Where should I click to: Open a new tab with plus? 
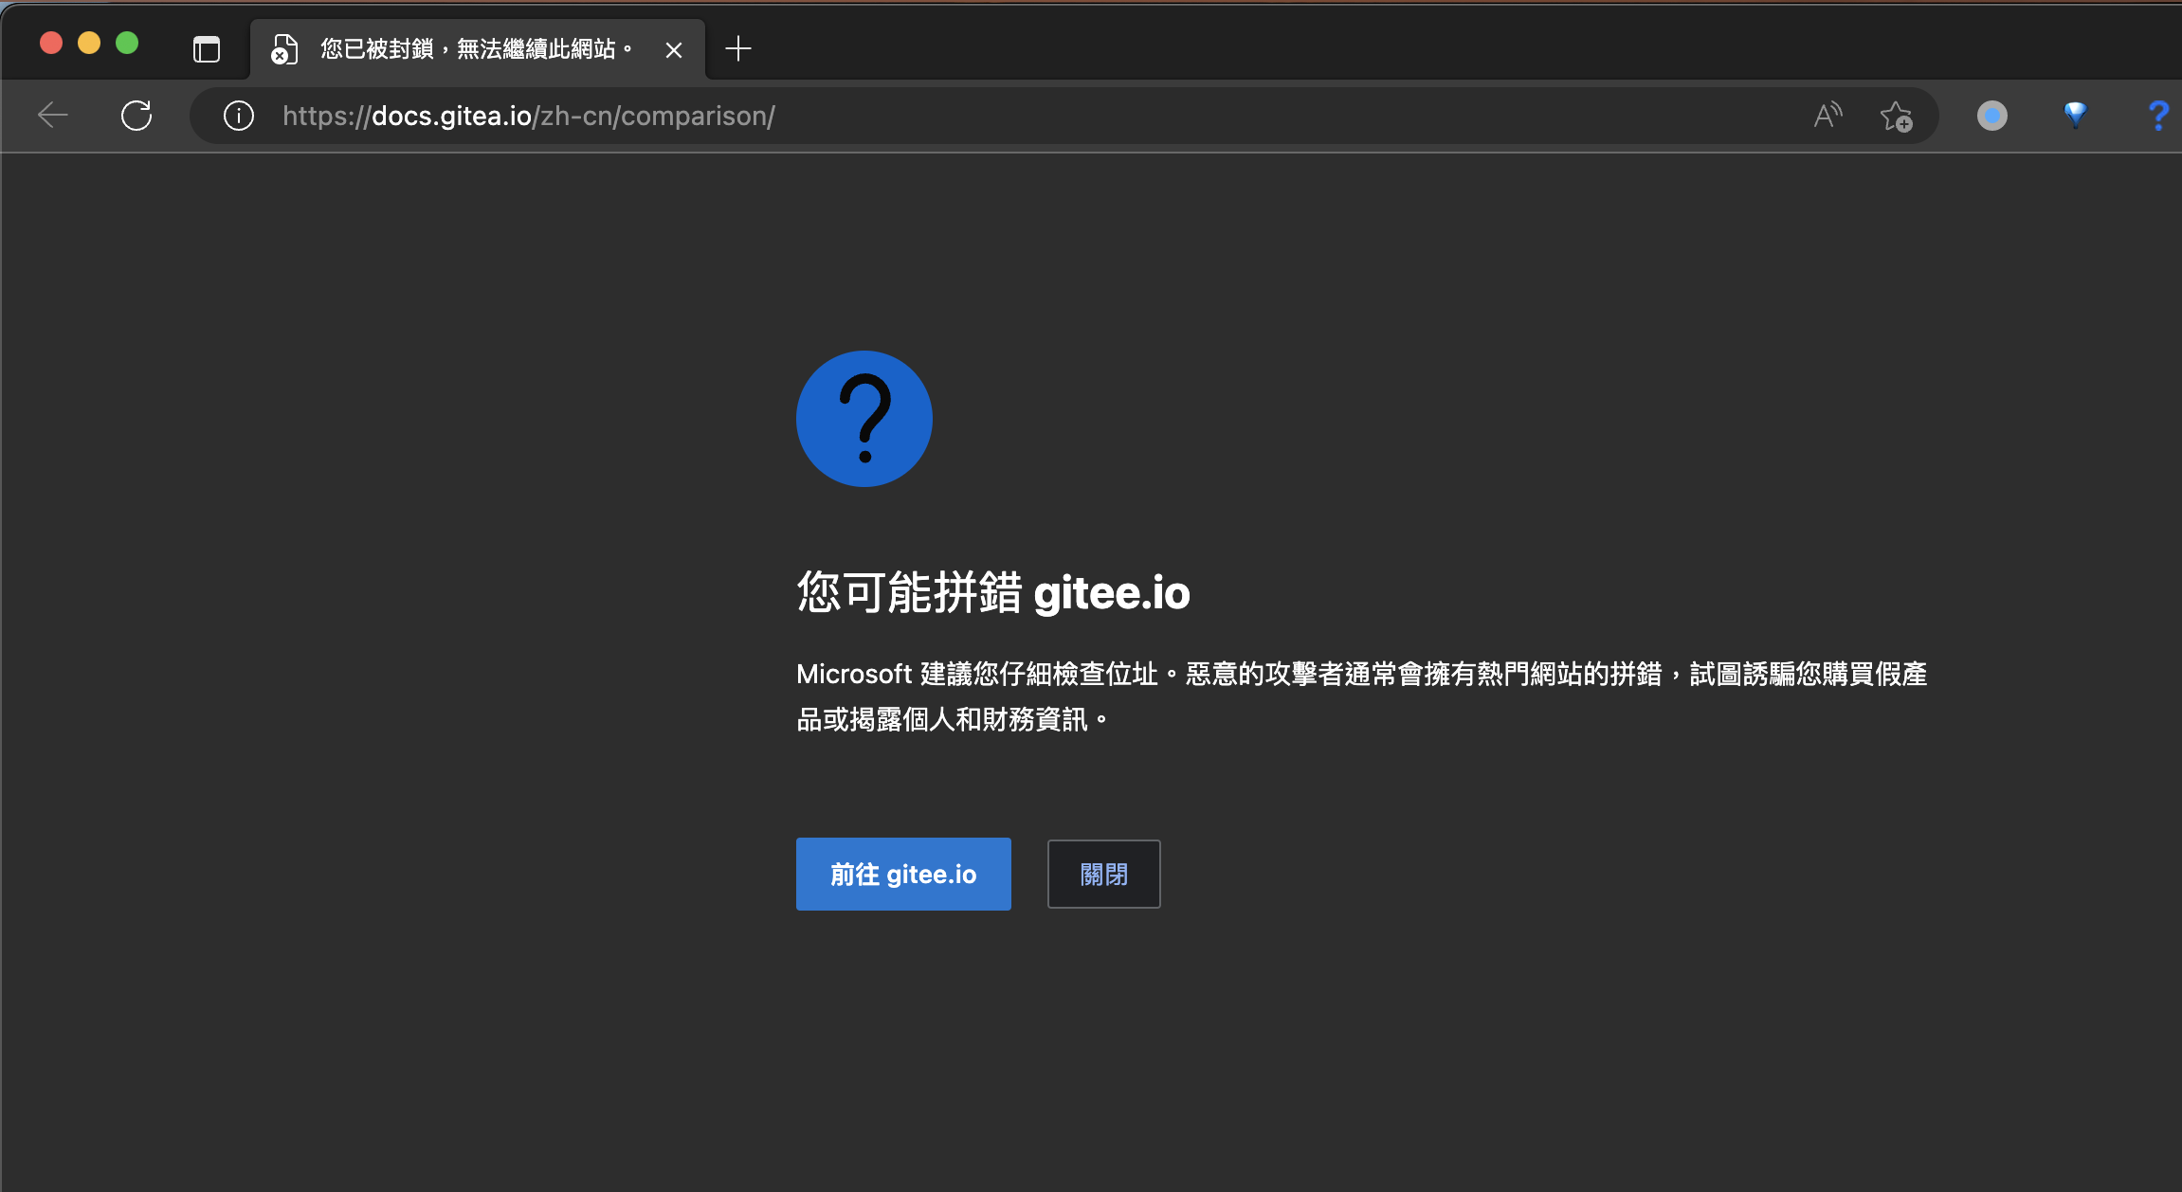(737, 48)
